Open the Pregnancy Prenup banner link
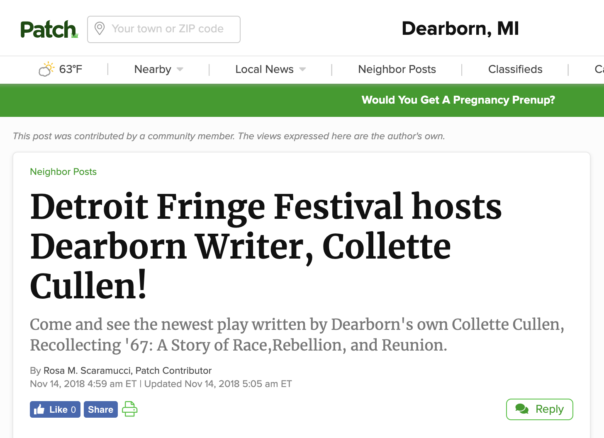Image resolution: width=604 pixels, height=438 pixels. pyautogui.click(x=458, y=100)
